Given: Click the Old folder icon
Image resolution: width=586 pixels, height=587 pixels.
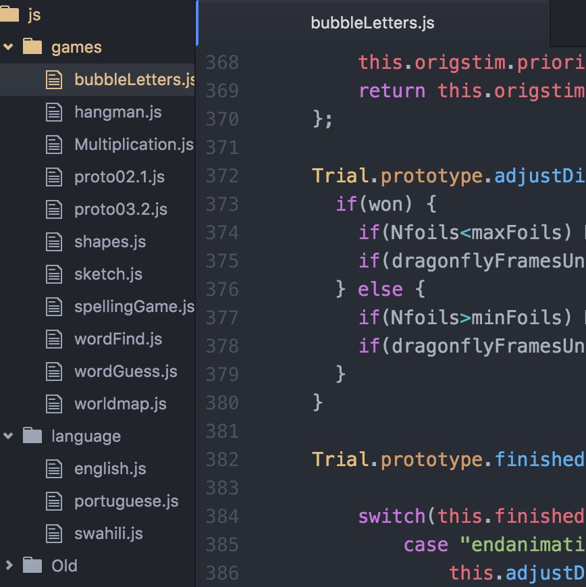Looking at the screenshot, I should pos(32,565).
